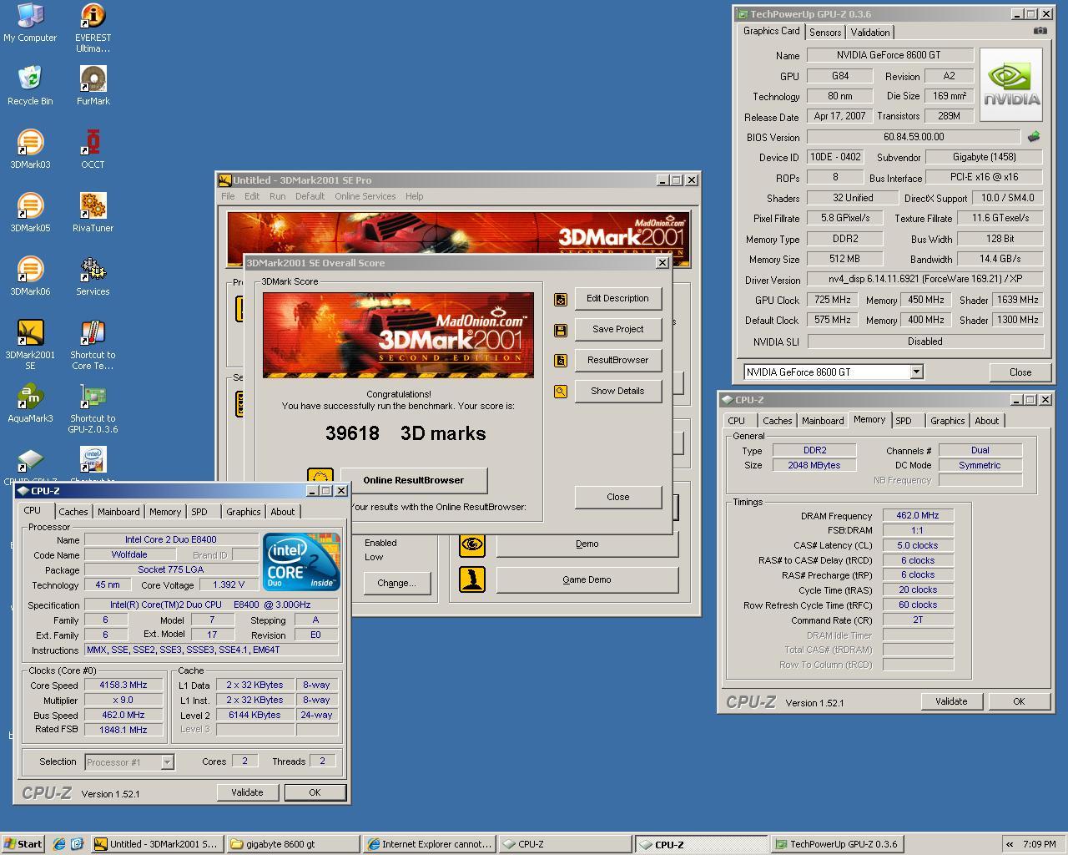
Task: Open the Recycle Bin icon
Action: pos(30,86)
